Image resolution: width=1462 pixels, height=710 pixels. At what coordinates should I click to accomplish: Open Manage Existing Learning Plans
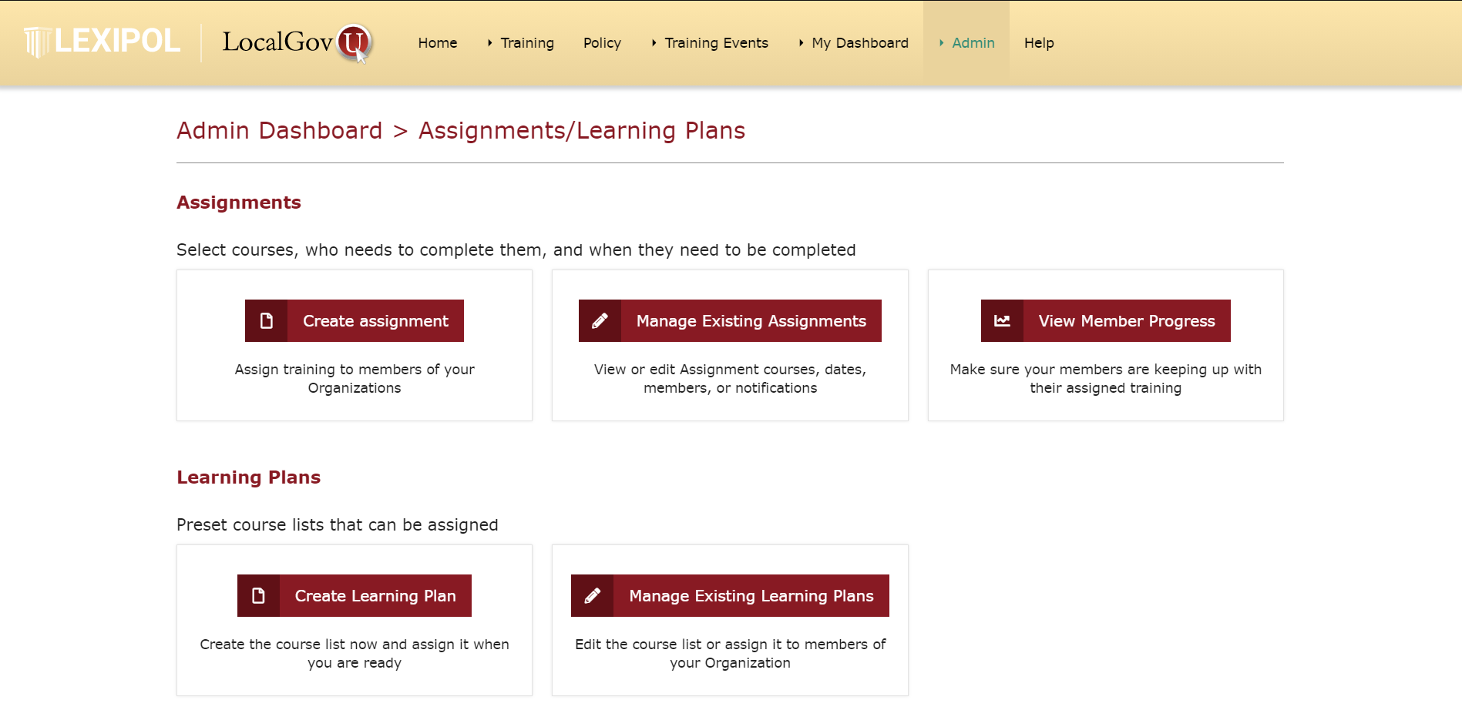(730, 595)
